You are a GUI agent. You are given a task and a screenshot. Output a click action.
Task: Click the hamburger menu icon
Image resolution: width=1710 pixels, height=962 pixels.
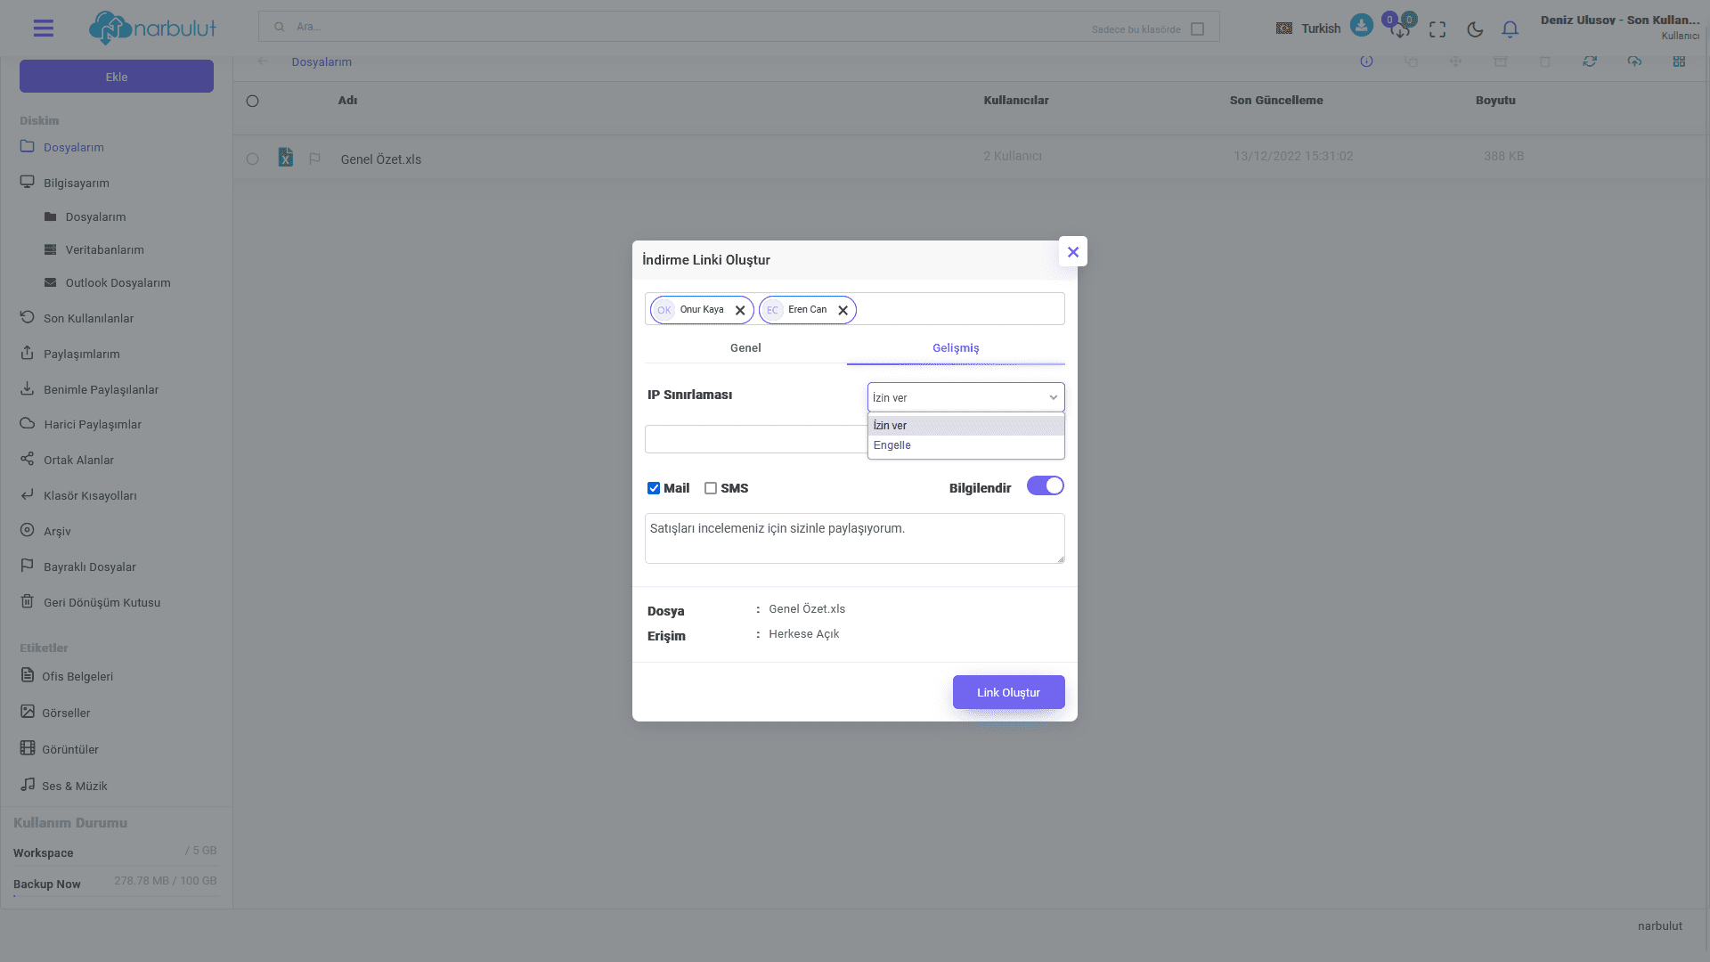click(43, 29)
